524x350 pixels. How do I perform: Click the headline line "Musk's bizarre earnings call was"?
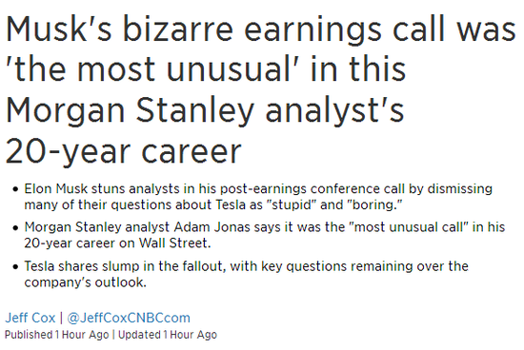click(261, 29)
